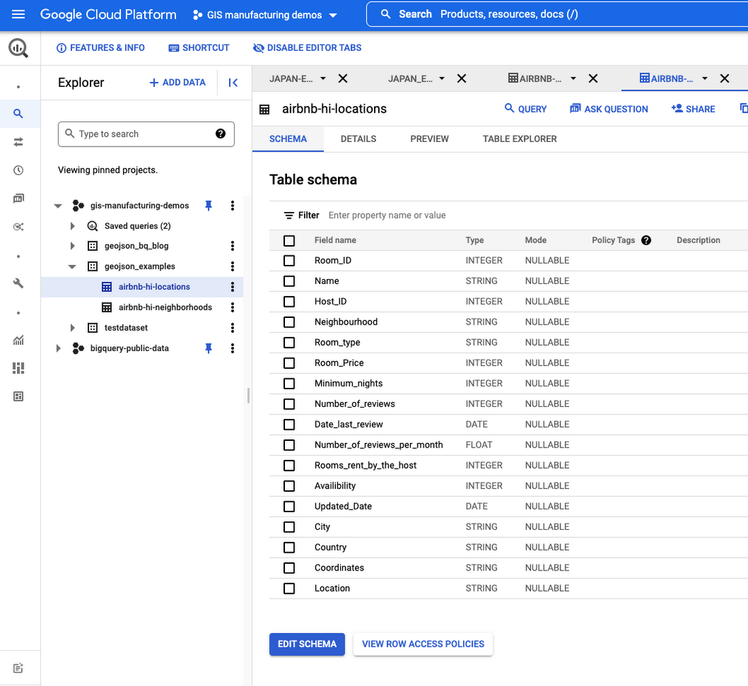This screenshot has height=686, width=748.
Task: Open actions menu for gis-manufacturing-demos
Action: coord(233,205)
